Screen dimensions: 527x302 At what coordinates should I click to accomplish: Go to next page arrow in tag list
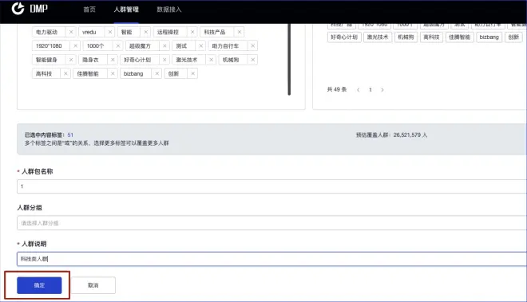pyautogui.click(x=382, y=89)
